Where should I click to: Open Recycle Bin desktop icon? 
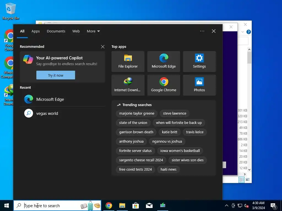click(11, 11)
